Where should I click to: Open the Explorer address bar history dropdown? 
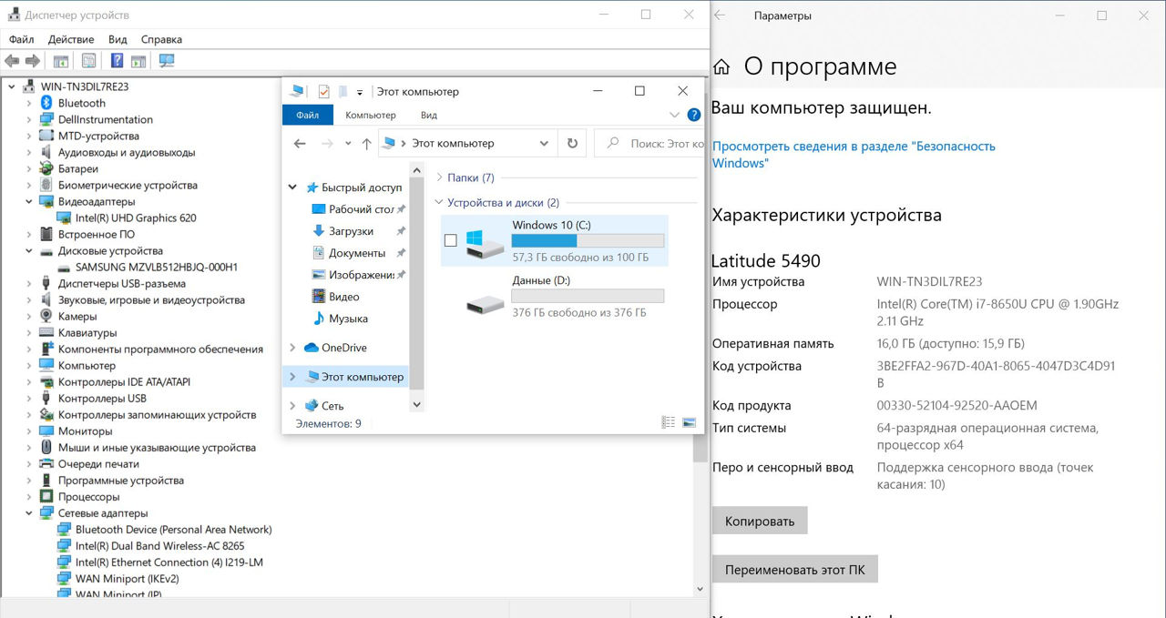pyautogui.click(x=545, y=144)
